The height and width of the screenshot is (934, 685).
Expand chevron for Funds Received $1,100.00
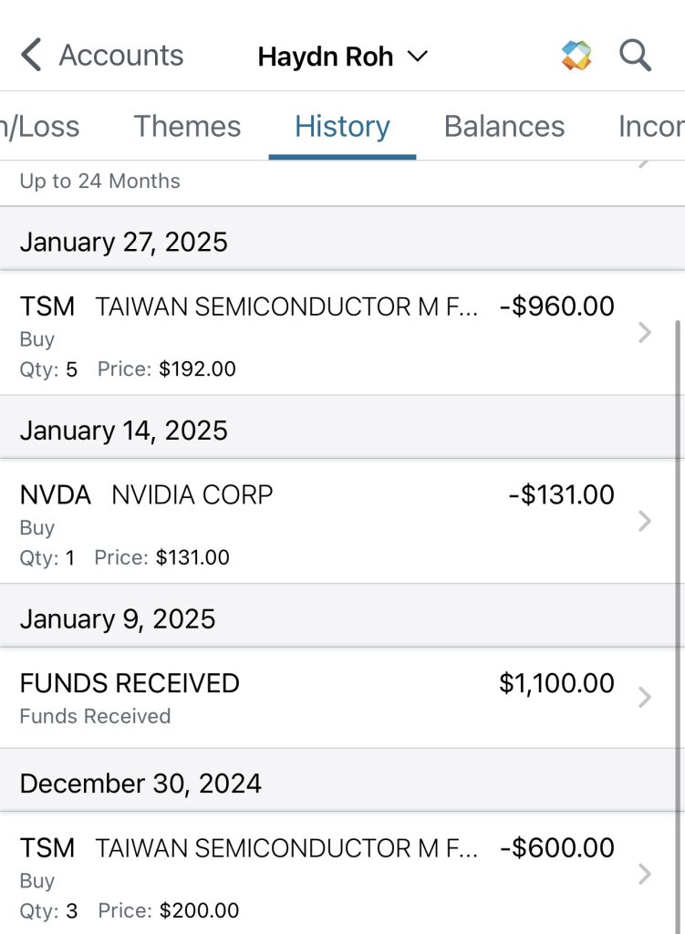point(645,698)
